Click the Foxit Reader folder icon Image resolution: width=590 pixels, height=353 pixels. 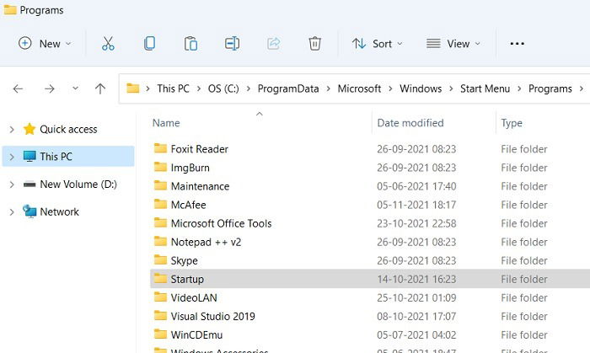160,148
